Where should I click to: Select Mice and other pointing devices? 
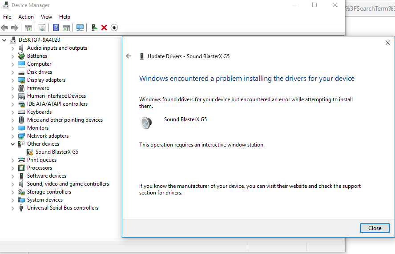point(65,120)
